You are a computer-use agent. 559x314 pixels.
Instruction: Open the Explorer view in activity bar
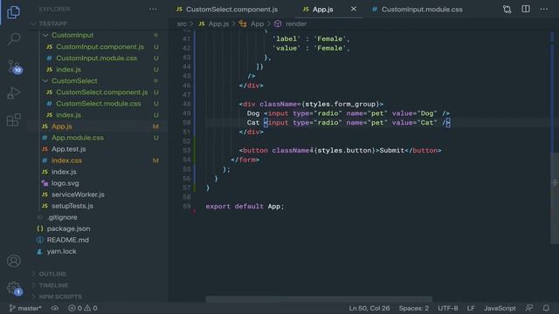[x=14, y=12]
